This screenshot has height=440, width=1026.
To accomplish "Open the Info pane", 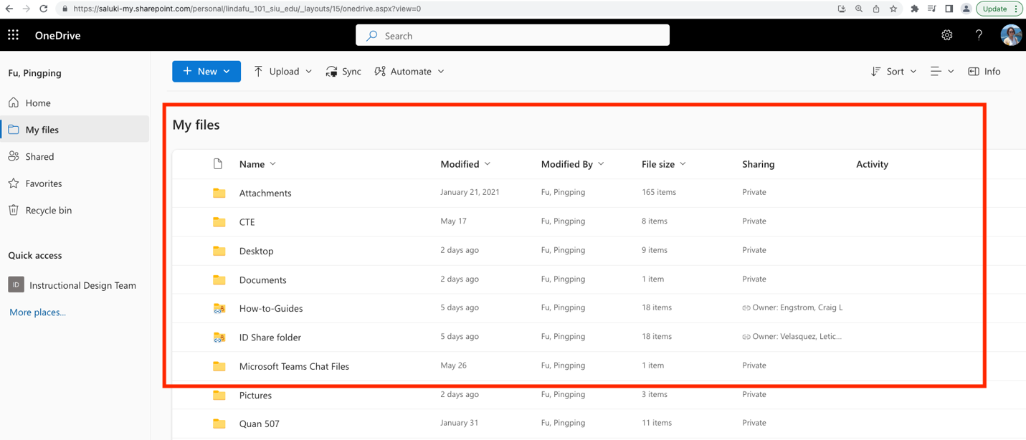I will point(984,72).
